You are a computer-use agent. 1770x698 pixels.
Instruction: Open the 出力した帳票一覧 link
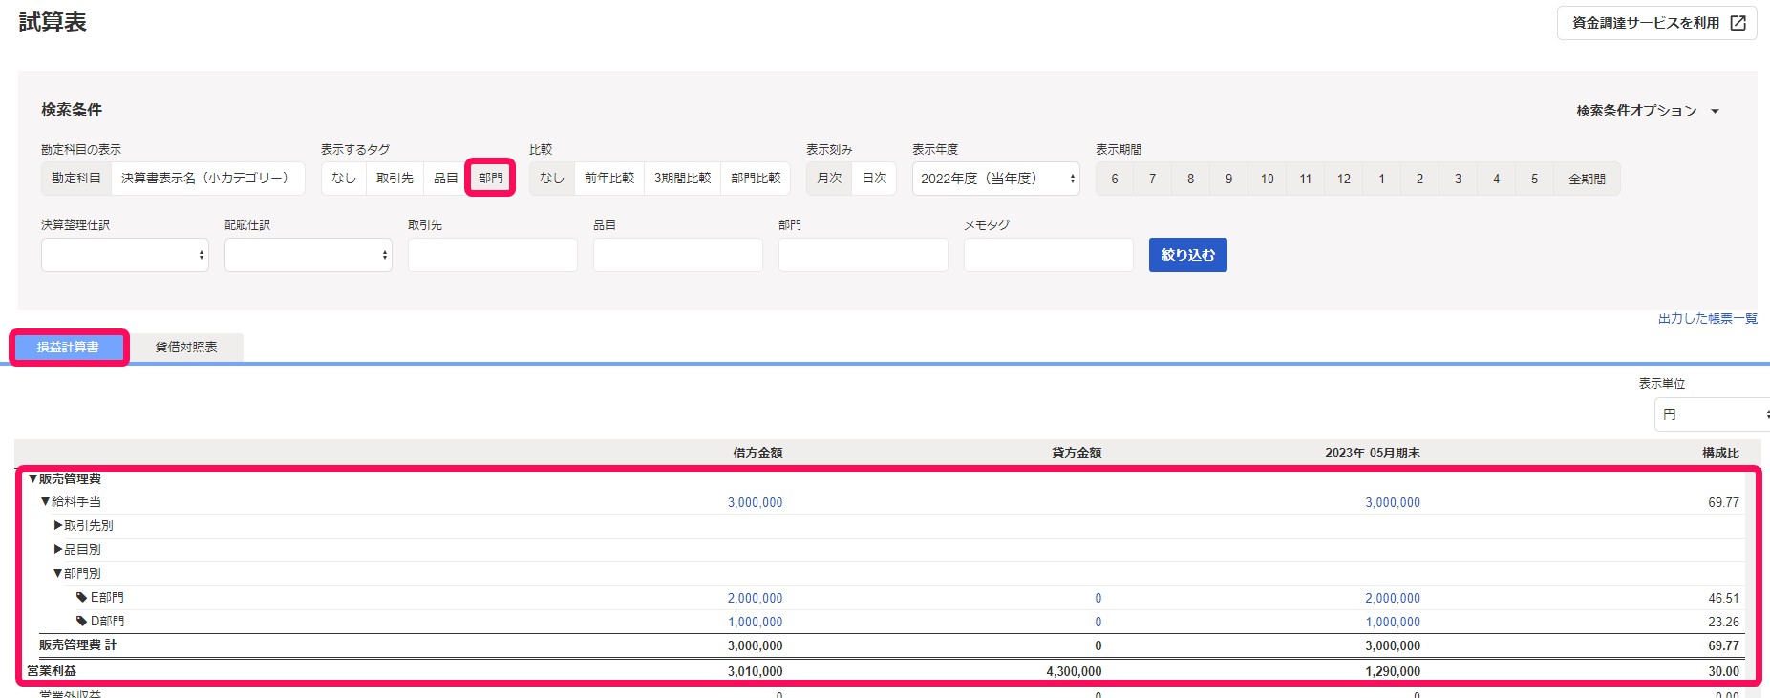point(1708,319)
